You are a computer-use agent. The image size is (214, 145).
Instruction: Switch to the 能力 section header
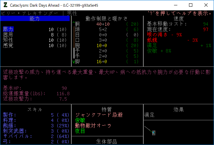tap(35, 19)
